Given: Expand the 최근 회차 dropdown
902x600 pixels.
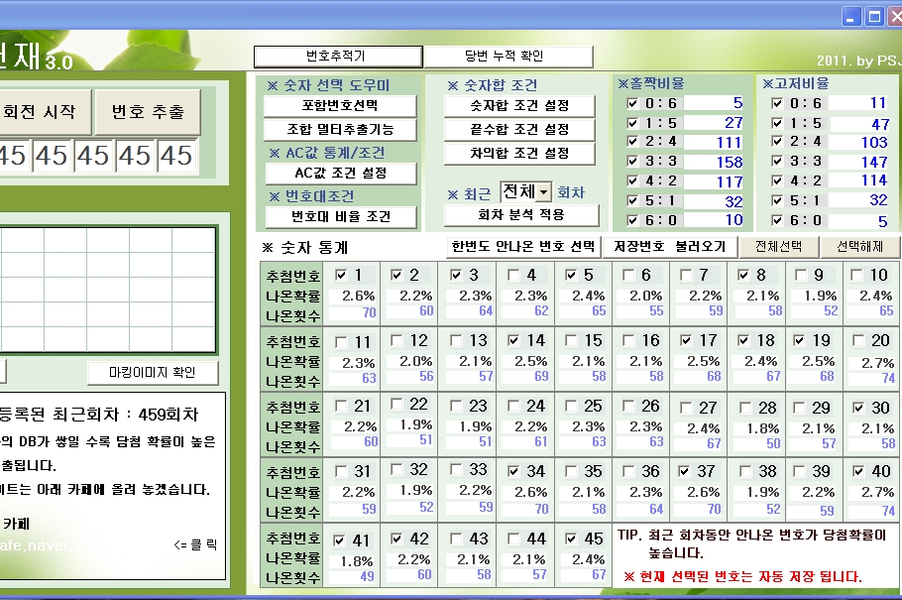Looking at the screenshot, I should 544,191.
